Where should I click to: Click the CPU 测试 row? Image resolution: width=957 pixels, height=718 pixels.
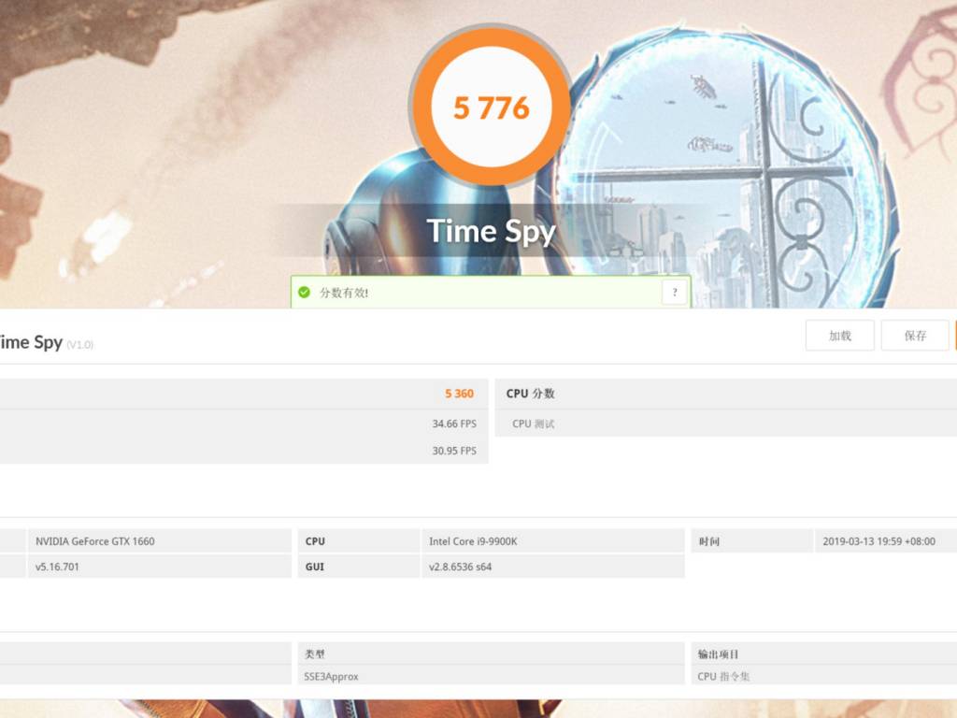pyautogui.click(x=725, y=424)
